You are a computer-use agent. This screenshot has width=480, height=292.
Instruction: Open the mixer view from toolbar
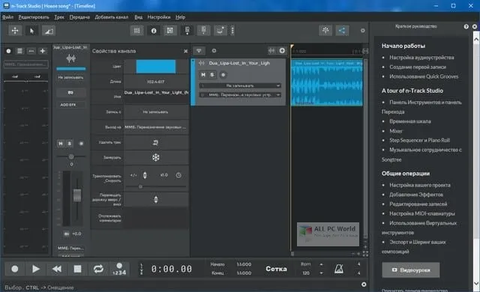(x=136, y=31)
